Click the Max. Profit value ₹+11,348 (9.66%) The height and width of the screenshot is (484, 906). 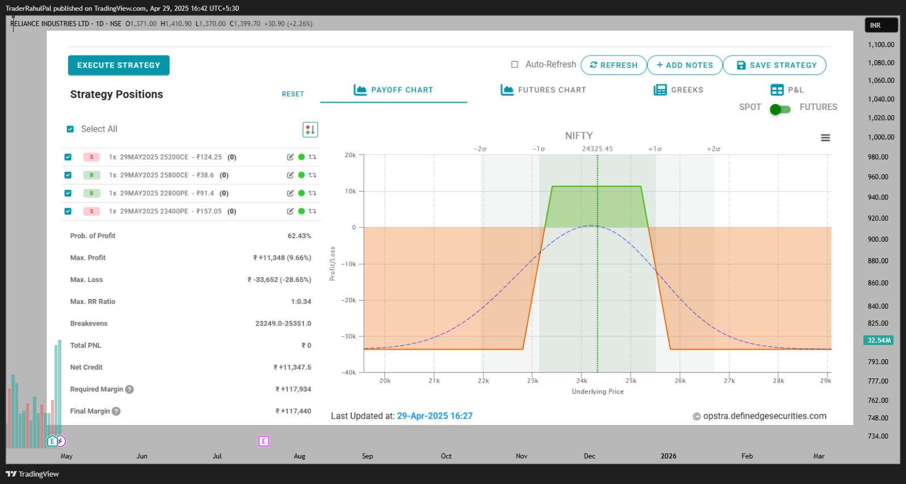tap(282, 258)
